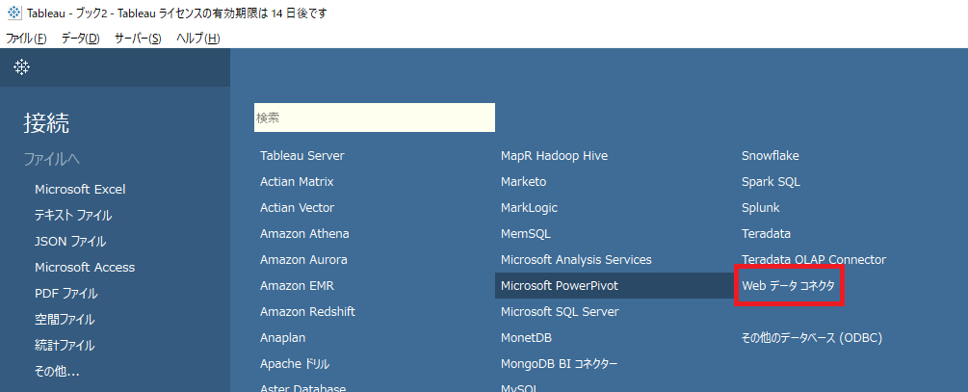Open the ファイル(F) menu

pyautogui.click(x=27, y=39)
